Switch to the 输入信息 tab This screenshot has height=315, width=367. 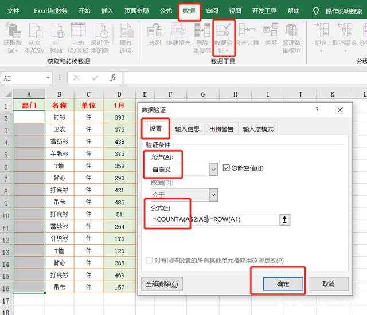(x=188, y=129)
